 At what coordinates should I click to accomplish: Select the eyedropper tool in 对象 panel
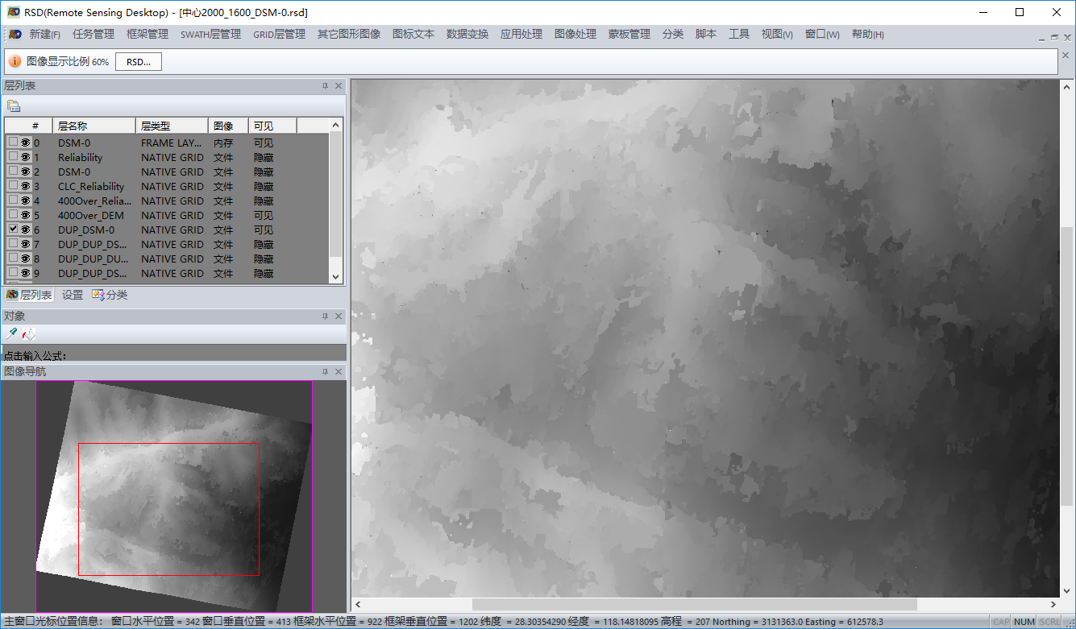point(12,333)
